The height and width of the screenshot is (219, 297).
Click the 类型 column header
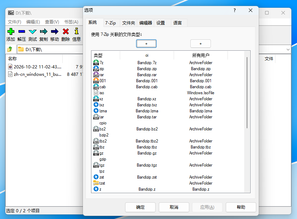click(106, 55)
